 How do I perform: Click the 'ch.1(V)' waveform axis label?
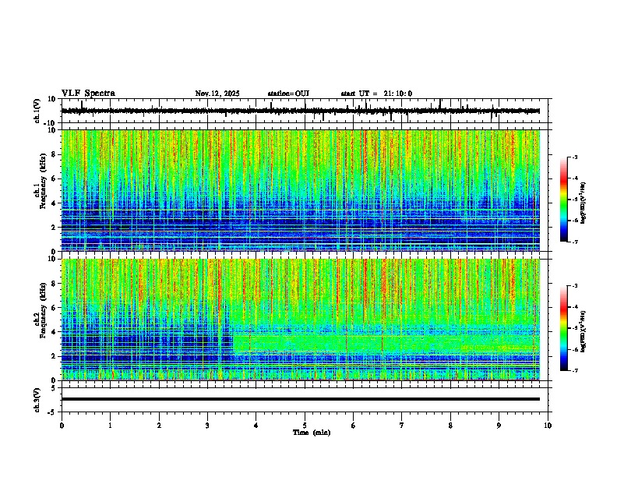37,111
